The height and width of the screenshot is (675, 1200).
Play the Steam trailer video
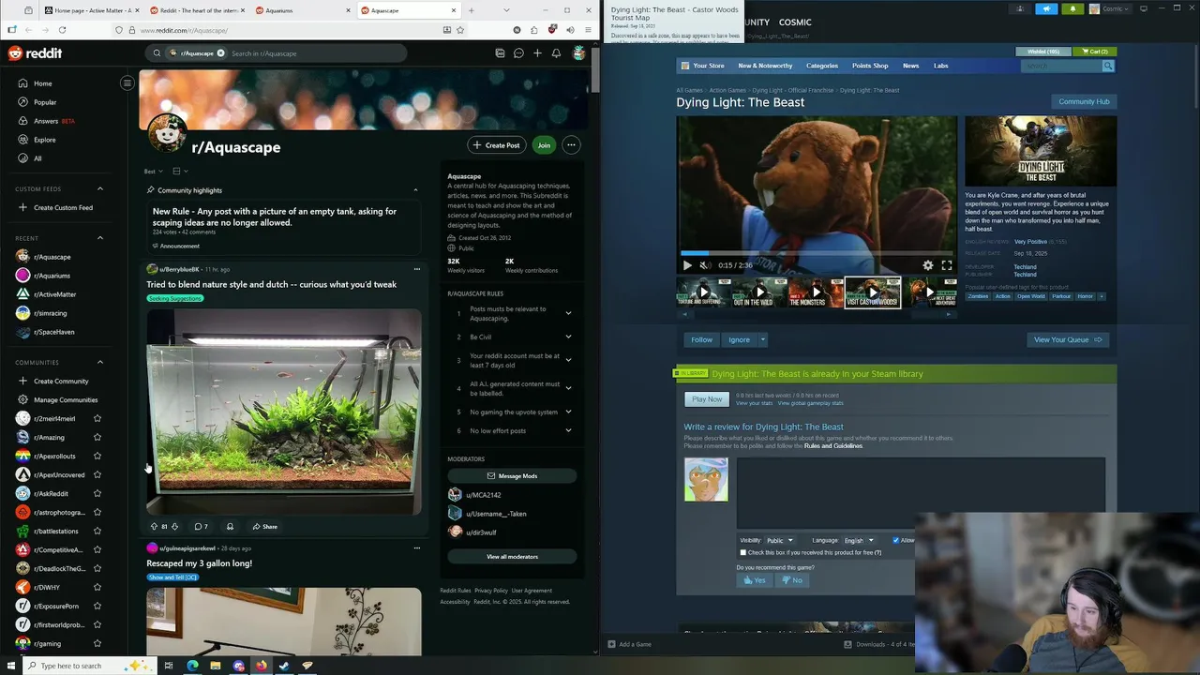click(687, 265)
